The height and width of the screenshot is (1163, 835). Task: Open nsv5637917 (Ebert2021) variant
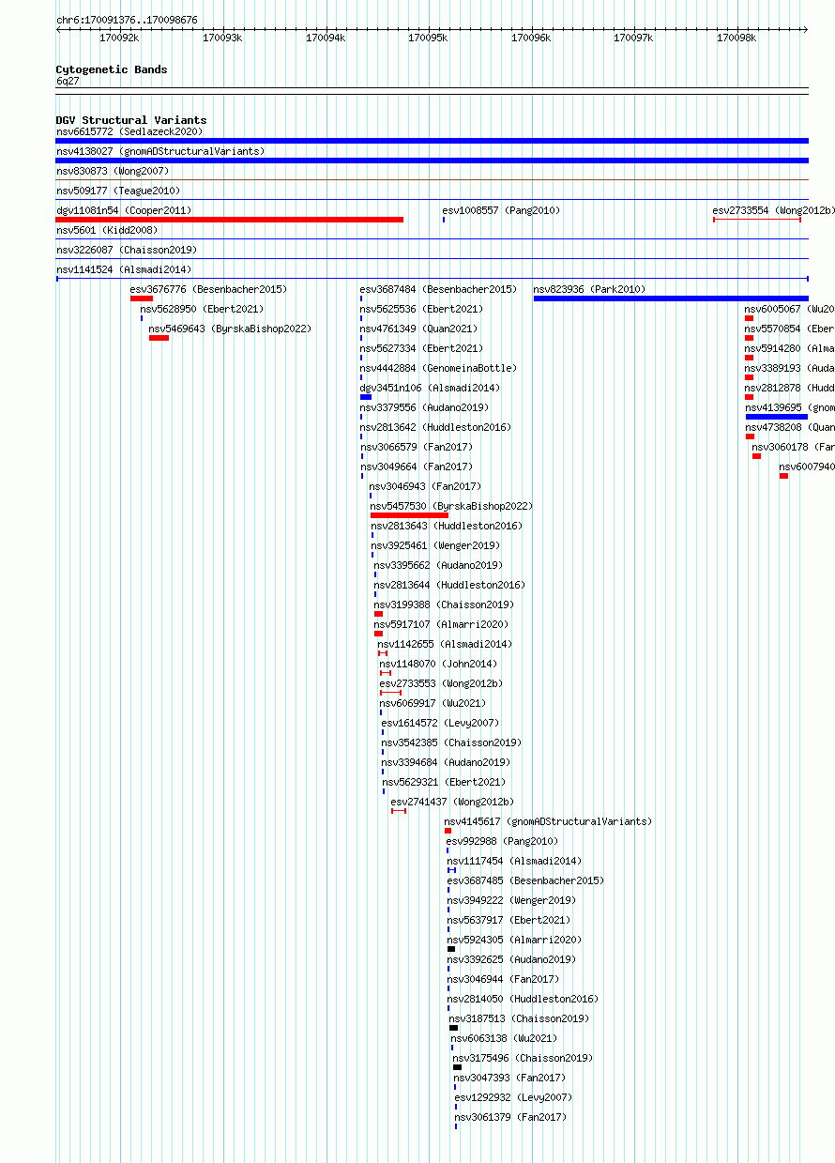click(x=509, y=920)
